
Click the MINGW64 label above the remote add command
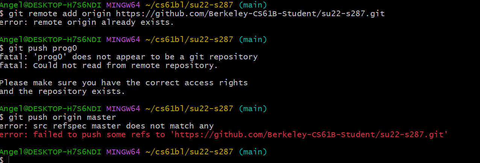click(123, 5)
